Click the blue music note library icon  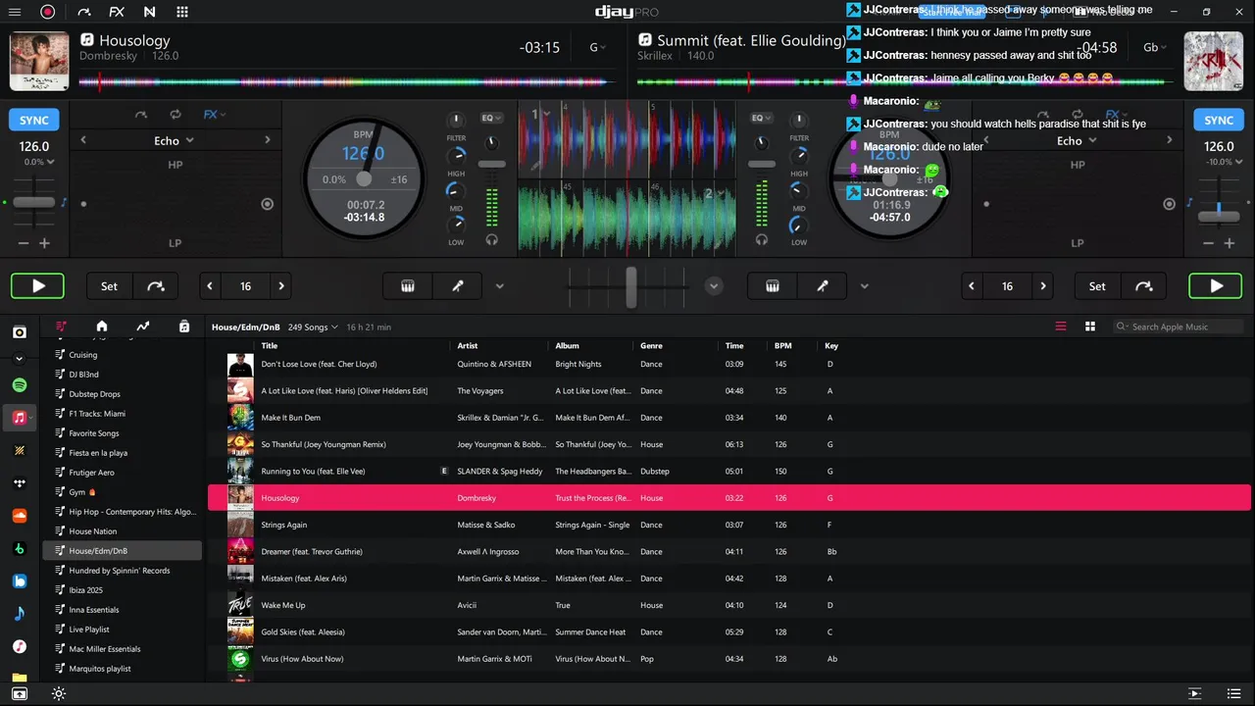tap(19, 614)
